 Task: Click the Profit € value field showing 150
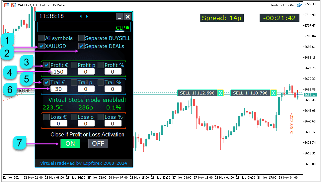[59, 72]
